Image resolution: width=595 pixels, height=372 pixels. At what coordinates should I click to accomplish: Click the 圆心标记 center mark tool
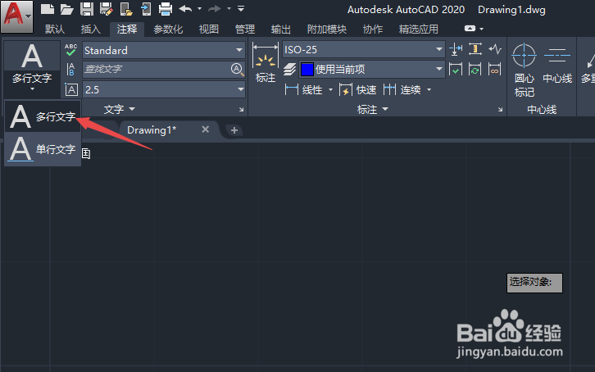pyautogui.click(x=524, y=70)
